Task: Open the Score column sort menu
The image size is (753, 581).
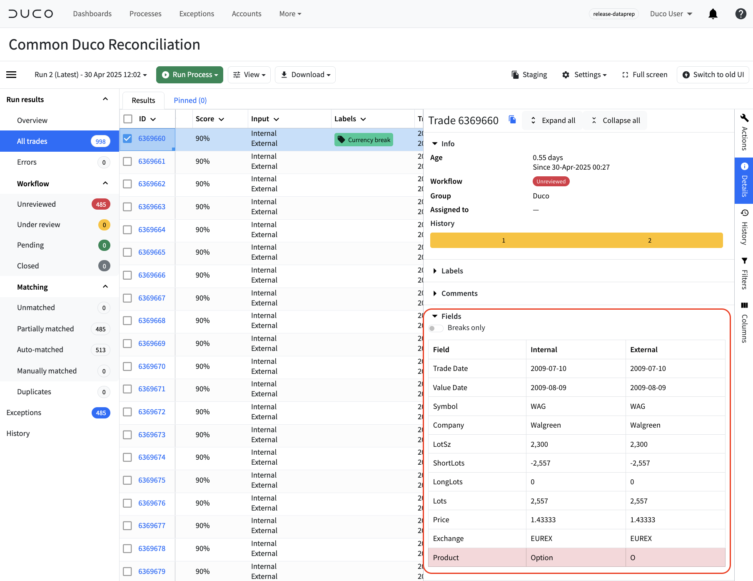Action: [x=221, y=119]
